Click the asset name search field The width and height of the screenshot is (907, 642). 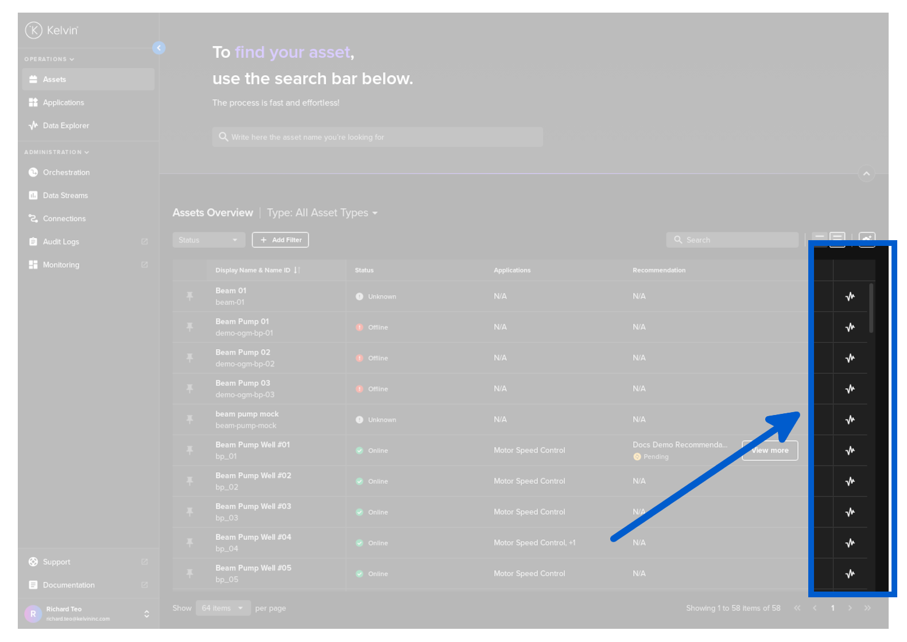377,137
